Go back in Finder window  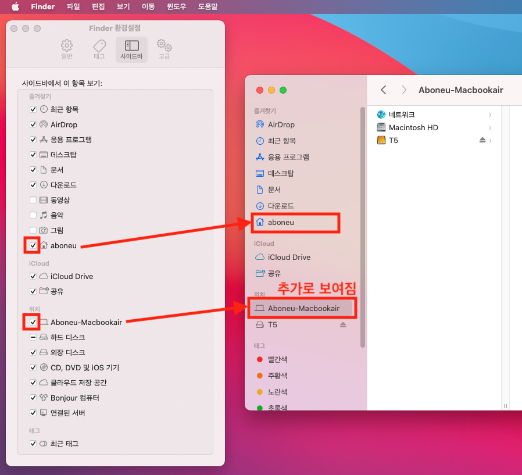(x=384, y=90)
